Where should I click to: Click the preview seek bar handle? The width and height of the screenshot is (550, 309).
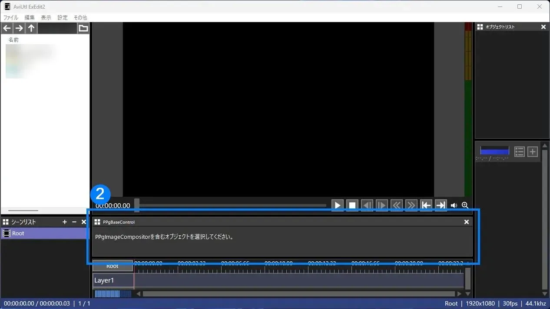(x=137, y=205)
